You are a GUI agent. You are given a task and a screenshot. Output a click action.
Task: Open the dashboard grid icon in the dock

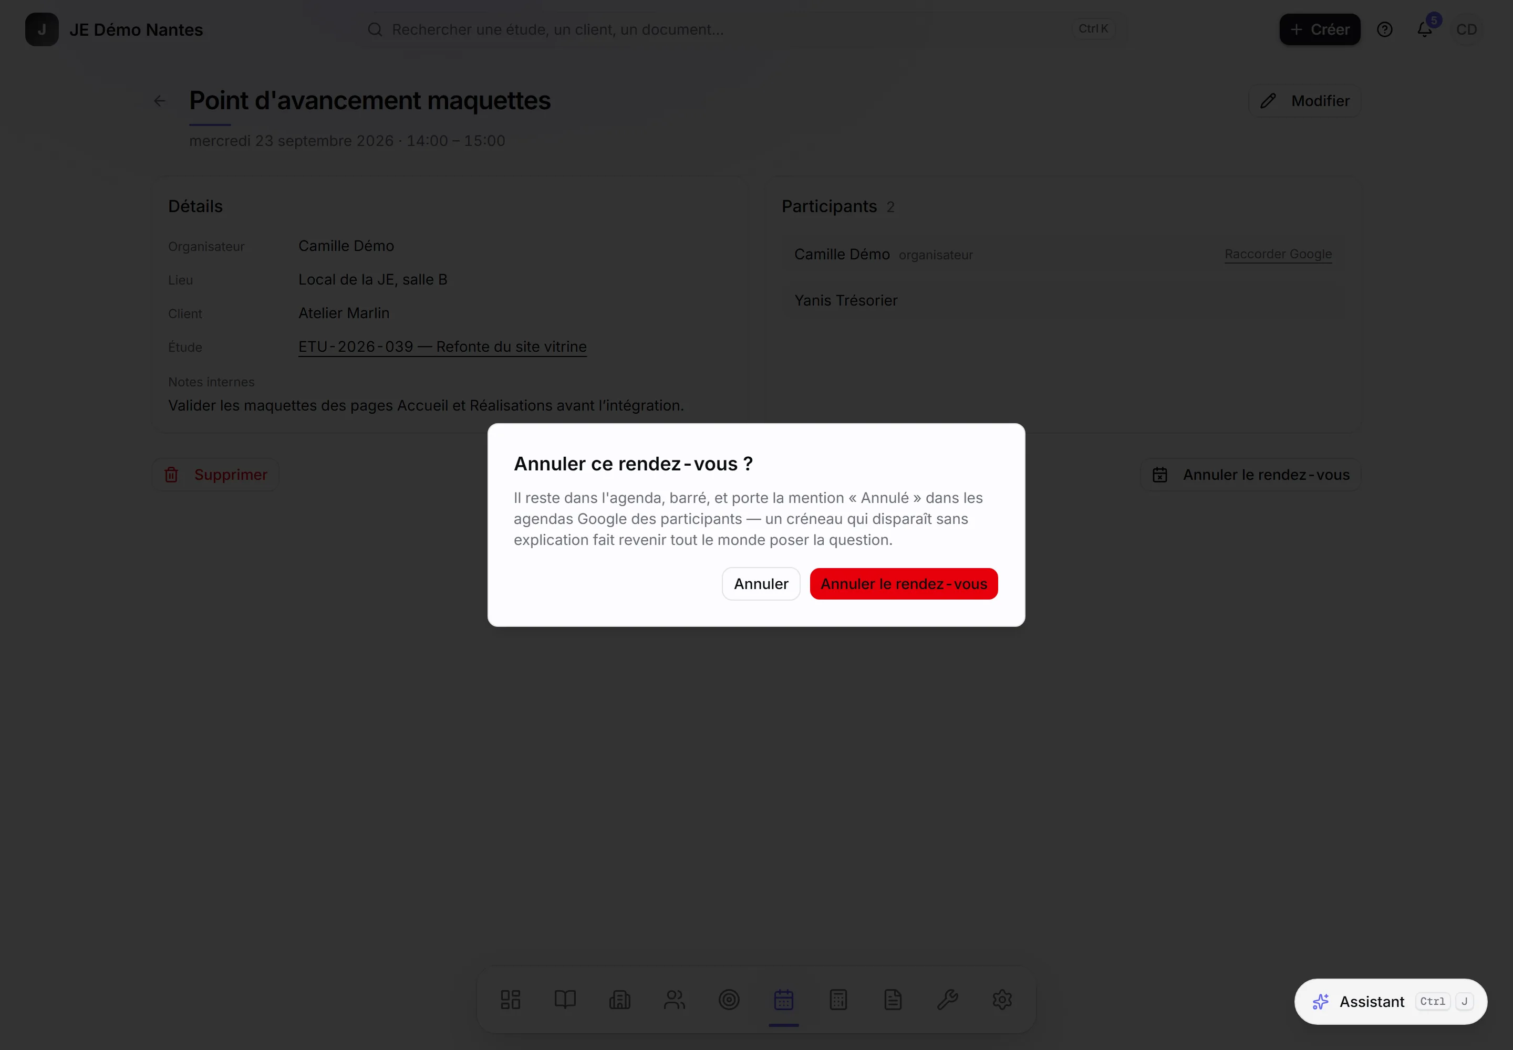[x=510, y=1000]
